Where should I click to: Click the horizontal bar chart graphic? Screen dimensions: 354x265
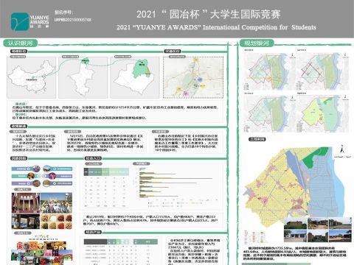pyautogui.click(x=176, y=184)
